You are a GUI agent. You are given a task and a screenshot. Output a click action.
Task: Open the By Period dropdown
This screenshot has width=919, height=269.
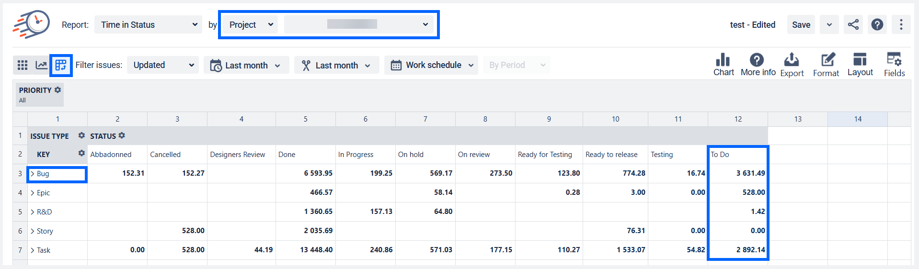pyautogui.click(x=517, y=65)
